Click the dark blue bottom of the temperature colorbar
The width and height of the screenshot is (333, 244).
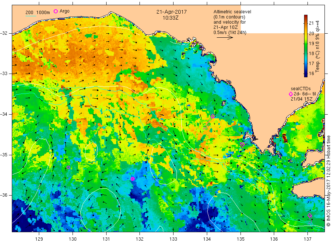[x=306, y=74]
